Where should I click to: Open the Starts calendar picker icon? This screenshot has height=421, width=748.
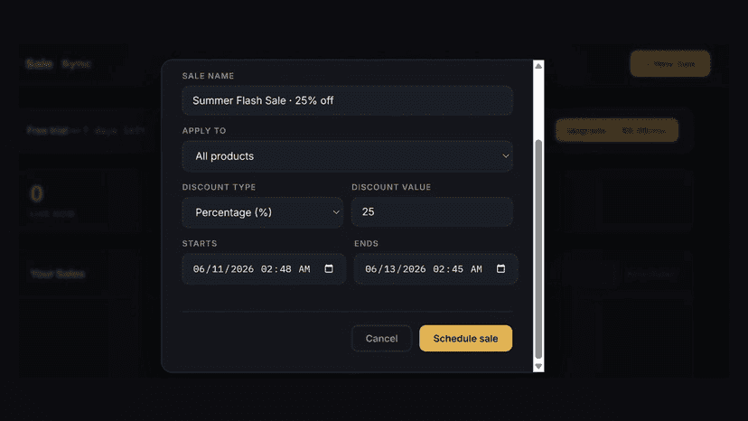[329, 268]
